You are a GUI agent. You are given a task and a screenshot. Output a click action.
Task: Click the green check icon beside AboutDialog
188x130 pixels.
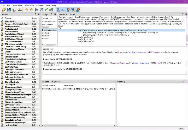tap(2, 21)
